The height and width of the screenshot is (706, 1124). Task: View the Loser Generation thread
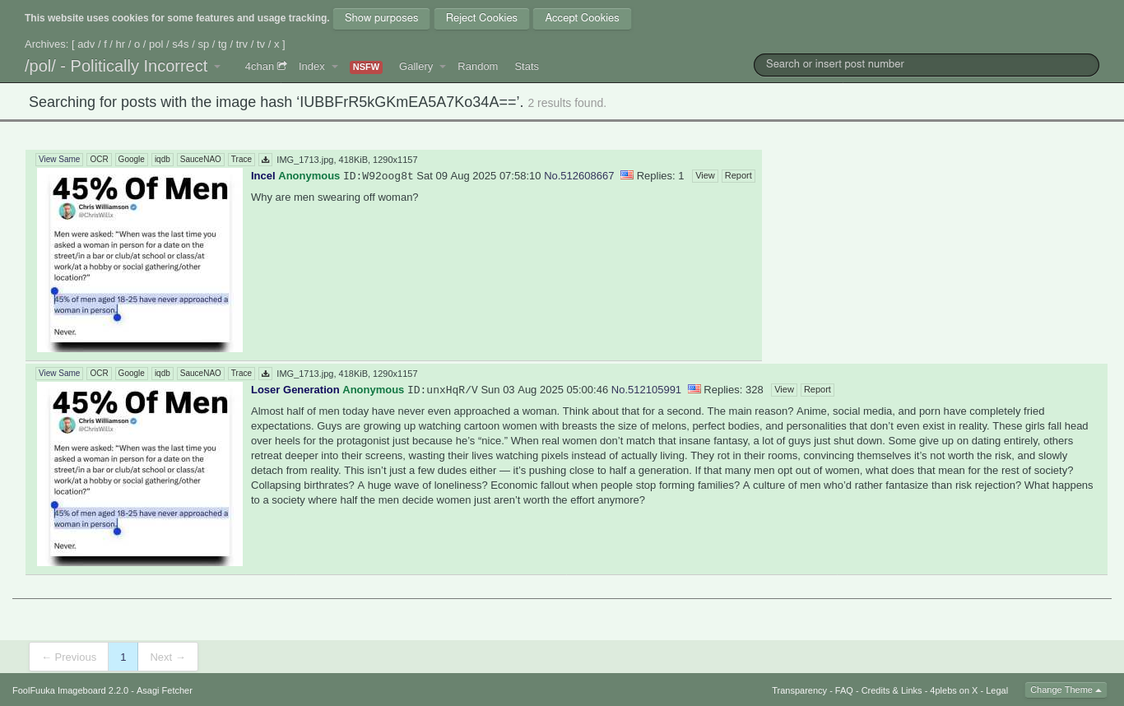pyautogui.click(x=784, y=390)
